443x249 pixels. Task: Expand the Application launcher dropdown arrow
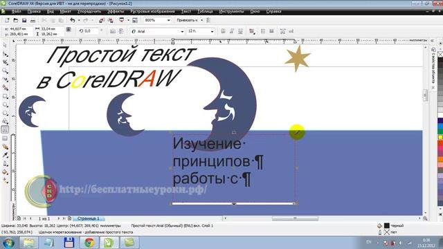(x=128, y=20)
